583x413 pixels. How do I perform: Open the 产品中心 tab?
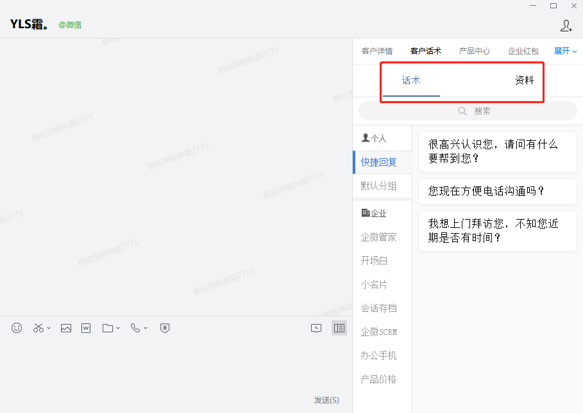[x=475, y=51]
